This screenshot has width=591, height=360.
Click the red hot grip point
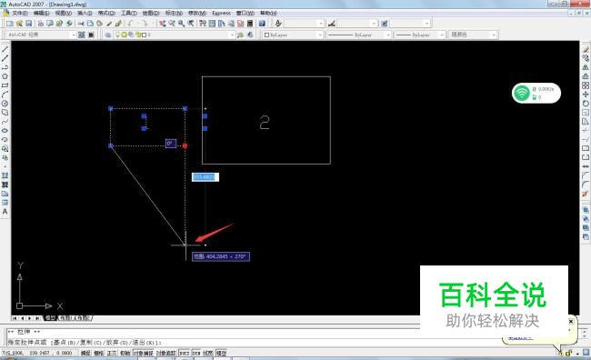185,145
